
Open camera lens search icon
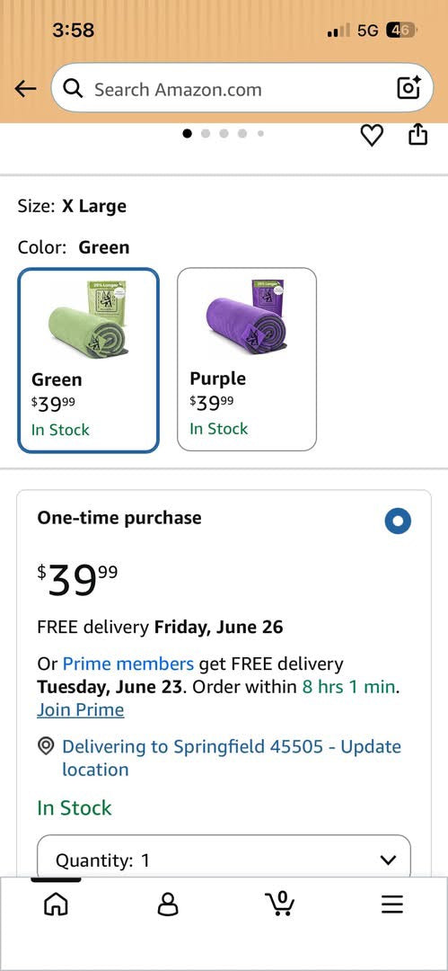408,88
